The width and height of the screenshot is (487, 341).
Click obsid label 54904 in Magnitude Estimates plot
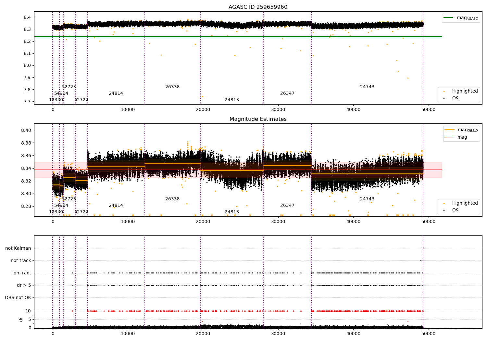pyautogui.click(x=61, y=206)
